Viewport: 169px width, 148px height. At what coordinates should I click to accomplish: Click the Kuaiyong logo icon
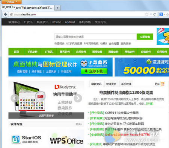click(57, 87)
